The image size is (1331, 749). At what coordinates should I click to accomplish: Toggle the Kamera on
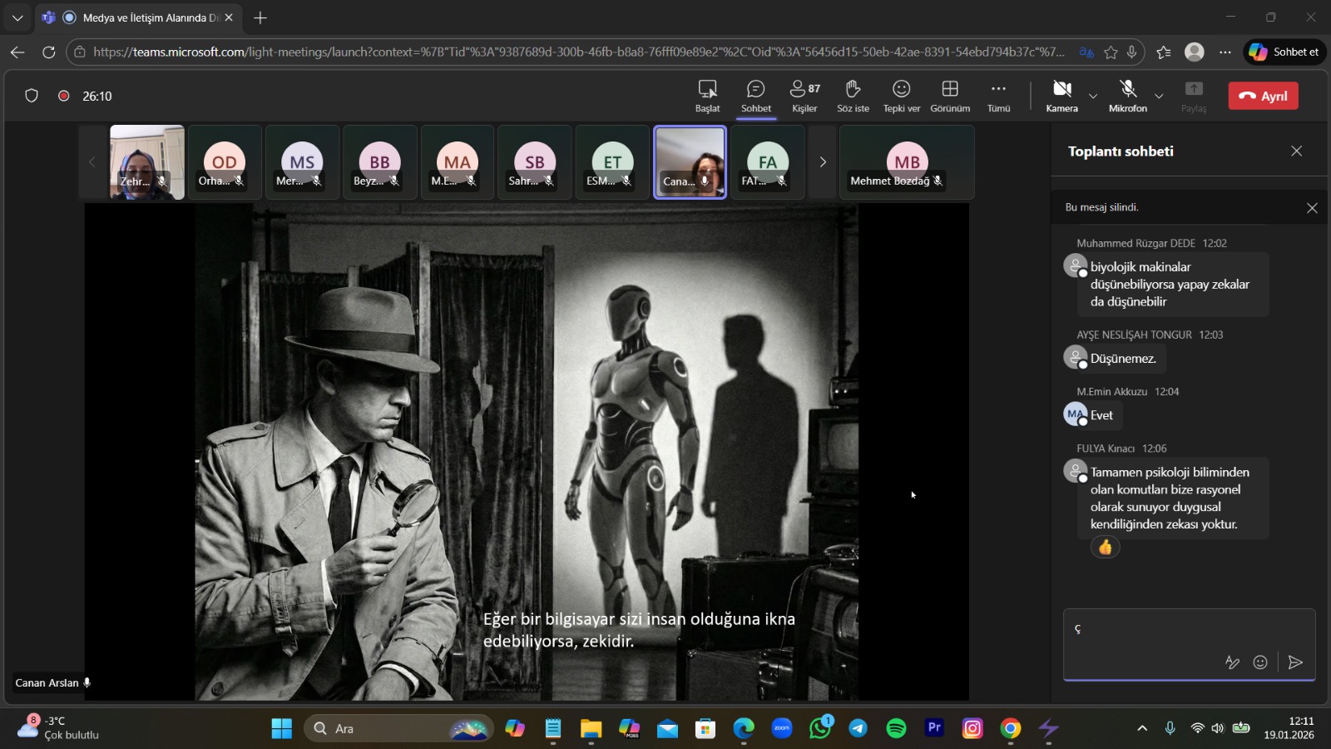(1061, 96)
